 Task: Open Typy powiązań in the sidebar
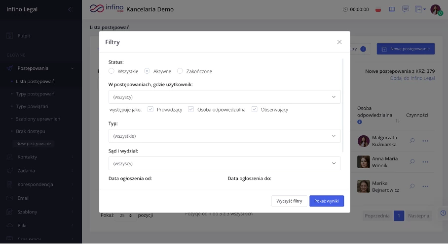(x=32, y=106)
